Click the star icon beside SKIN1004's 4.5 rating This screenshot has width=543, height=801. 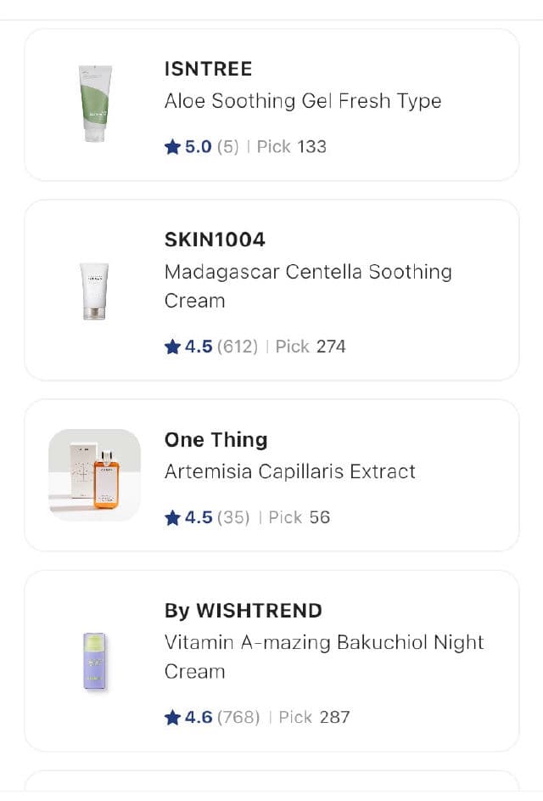click(173, 347)
